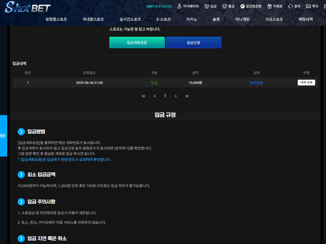Expand the 입금방법 section arrow

[21, 132]
